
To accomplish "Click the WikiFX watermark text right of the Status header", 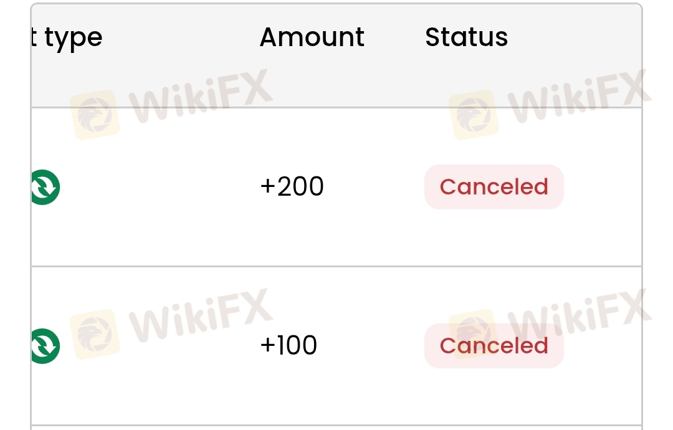I will click(580, 96).
